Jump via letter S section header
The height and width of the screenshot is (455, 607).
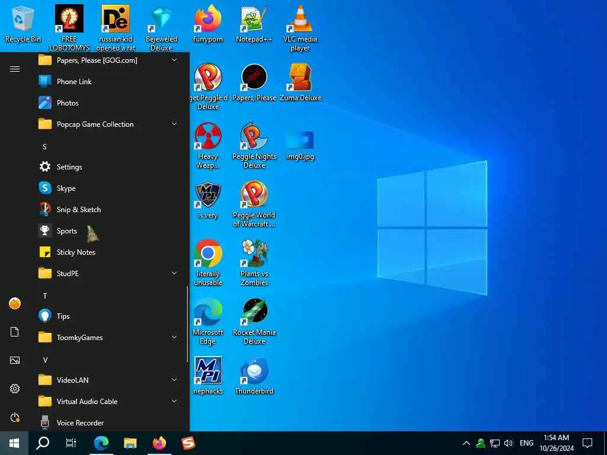[x=44, y=147]
